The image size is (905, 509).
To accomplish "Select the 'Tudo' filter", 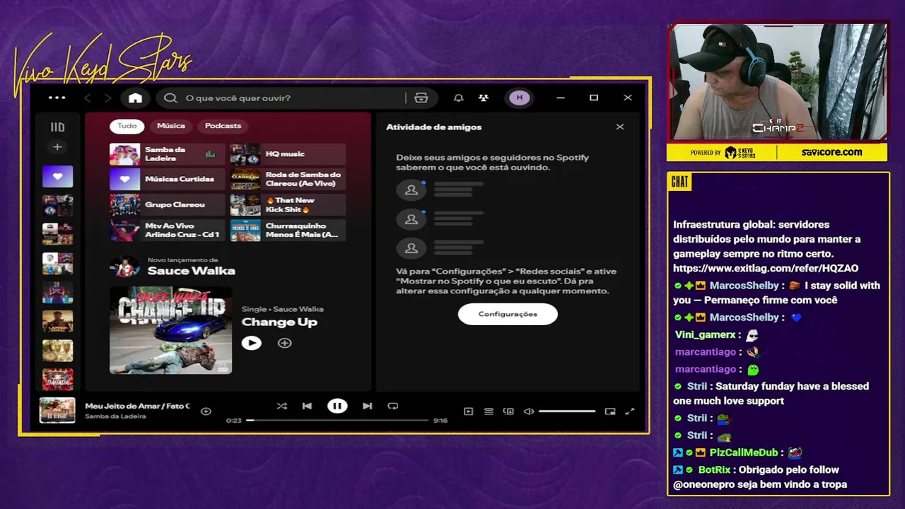I will (x=127, y=126).
